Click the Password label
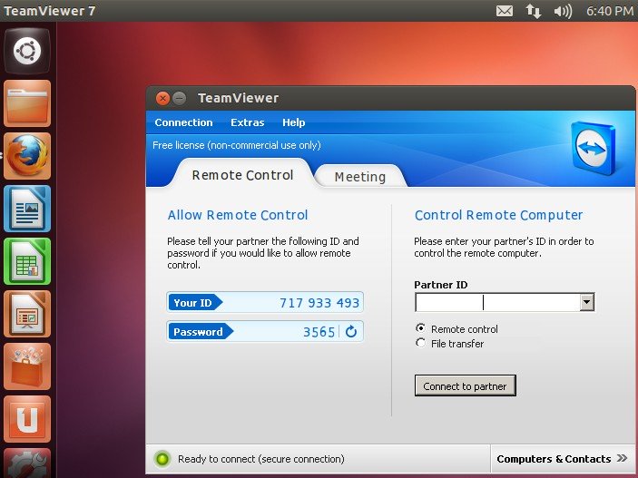Screen dimensions: 638x478 [198, 332]
